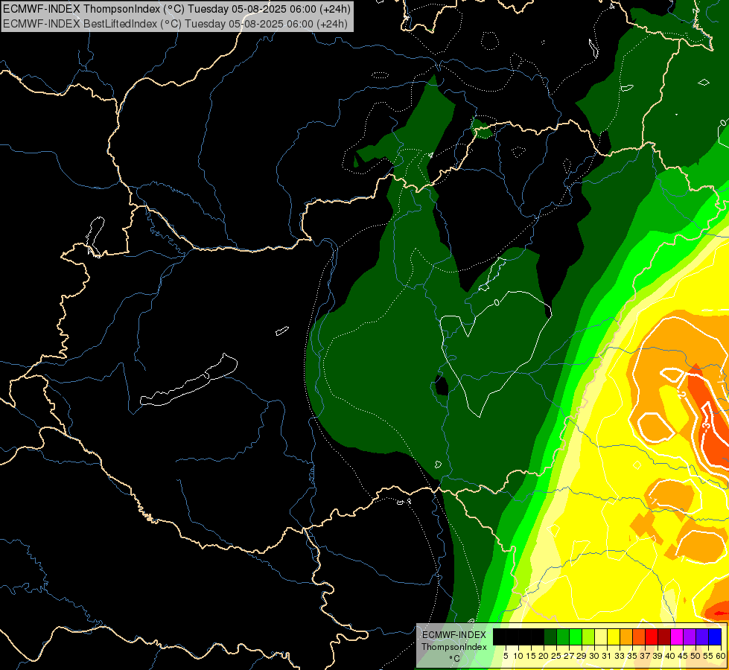Screen dimensions: 729x670
Task: Choose the orange 33–35 legend swatch
Action: pos(626,637)
